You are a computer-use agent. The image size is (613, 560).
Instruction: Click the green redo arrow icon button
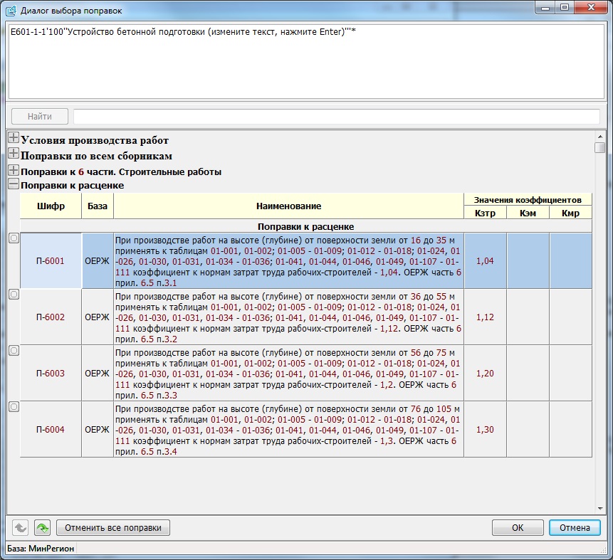42,528
